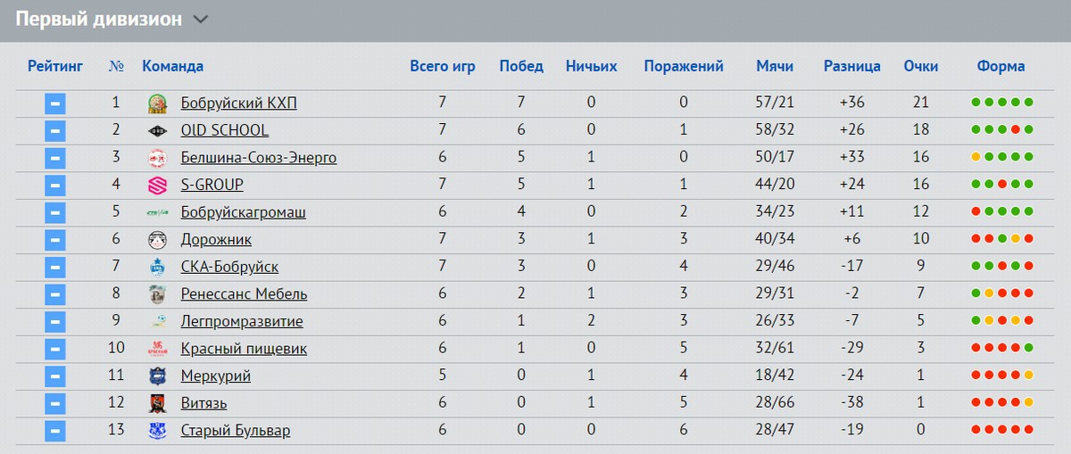Click the Дорожник team logo icon
This screenshot has width=1071, height=454.
click(157, 240)
